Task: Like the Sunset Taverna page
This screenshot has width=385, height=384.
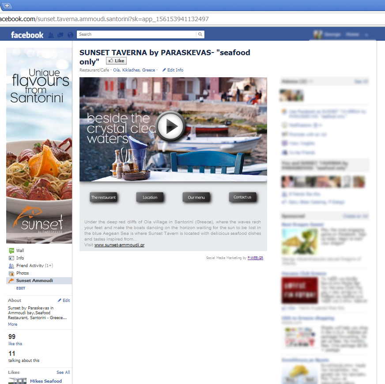Action: (116, 61)
